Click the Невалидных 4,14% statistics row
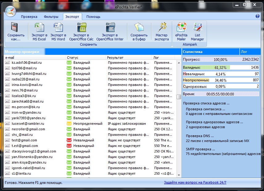 (221, 74)
